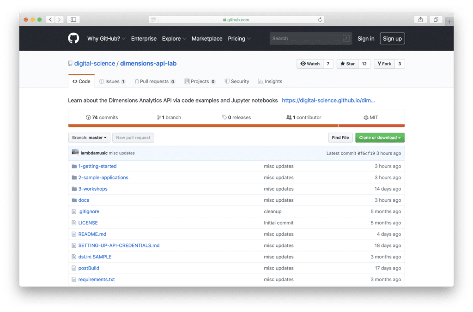Open the Pull requests tab
Image resolution: width=473 pixels, height=312 pixels.
[x=154, y=81]
